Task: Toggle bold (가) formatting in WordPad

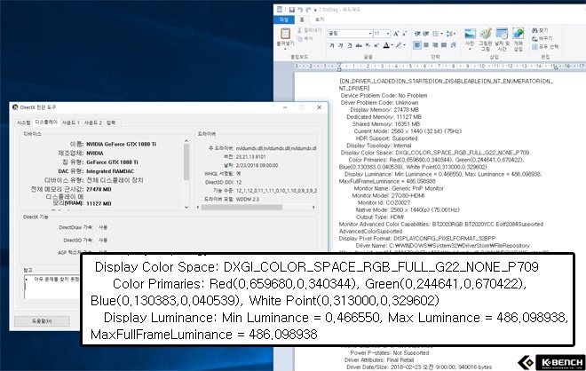Action: coord(332,45)
